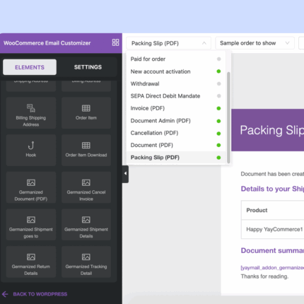The width and height of the screenshot is (304, 304).
Task: Click the dropdown list scrollbar
Action: coord(228,117)
